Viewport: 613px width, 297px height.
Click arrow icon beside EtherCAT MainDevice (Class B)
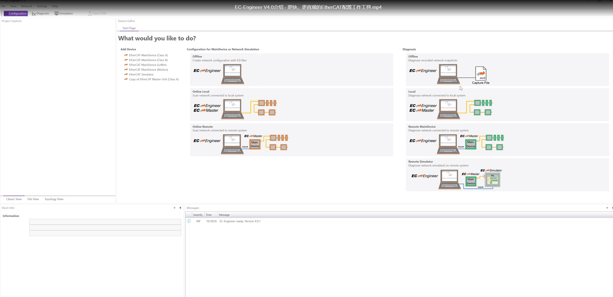click(126, 60)
